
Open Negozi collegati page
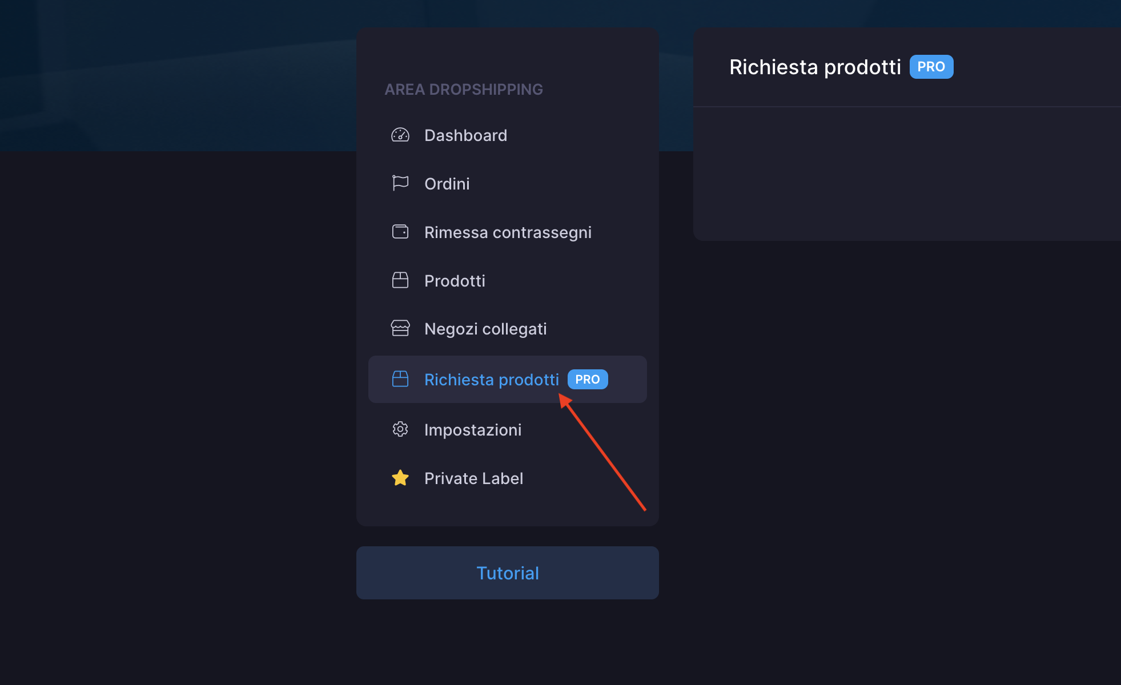point(485,329)
